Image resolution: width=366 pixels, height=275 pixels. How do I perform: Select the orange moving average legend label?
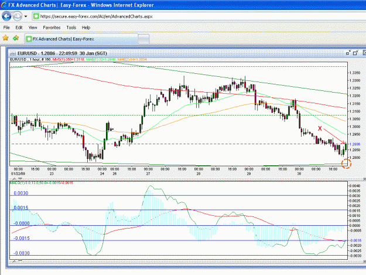[x=132, y=60]
